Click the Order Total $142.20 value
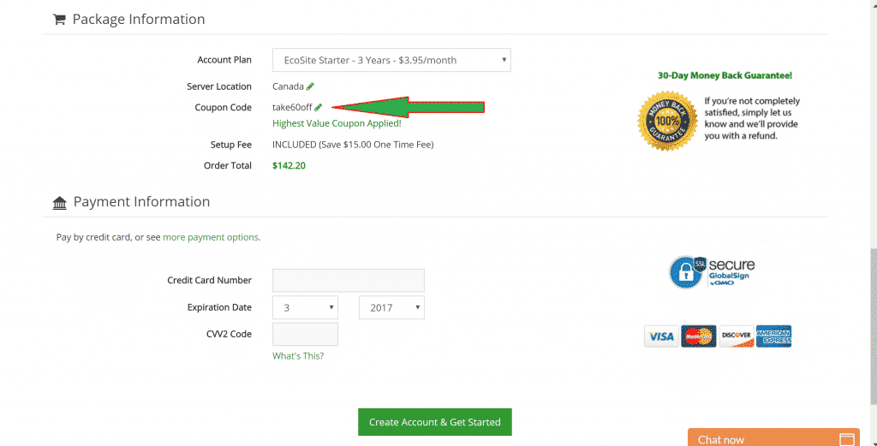The width and height of the screenshot is (877, 446). coord(289,165)
